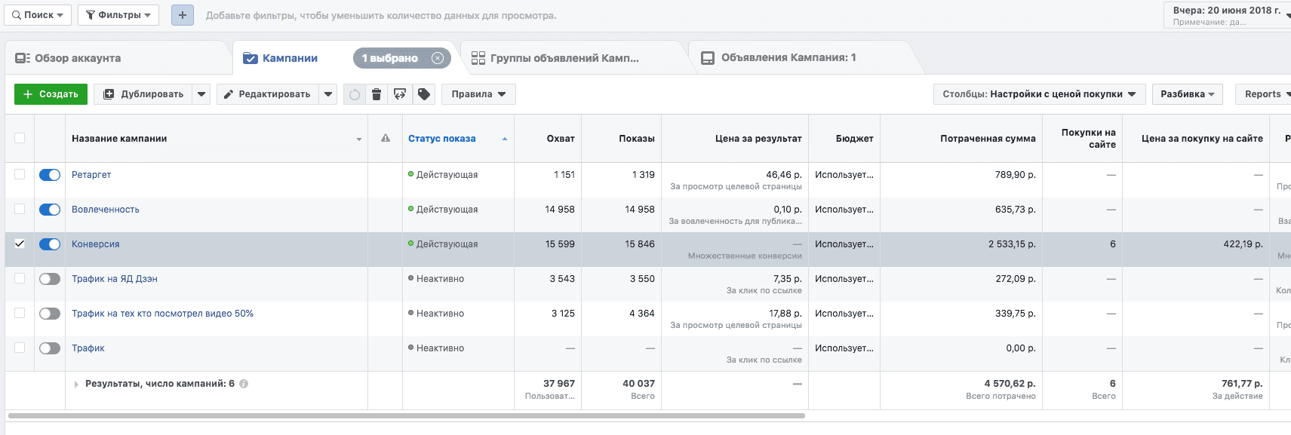Switch to Обзор аккаунта tab
This screenshot has width=1291, height=435.
78,58
